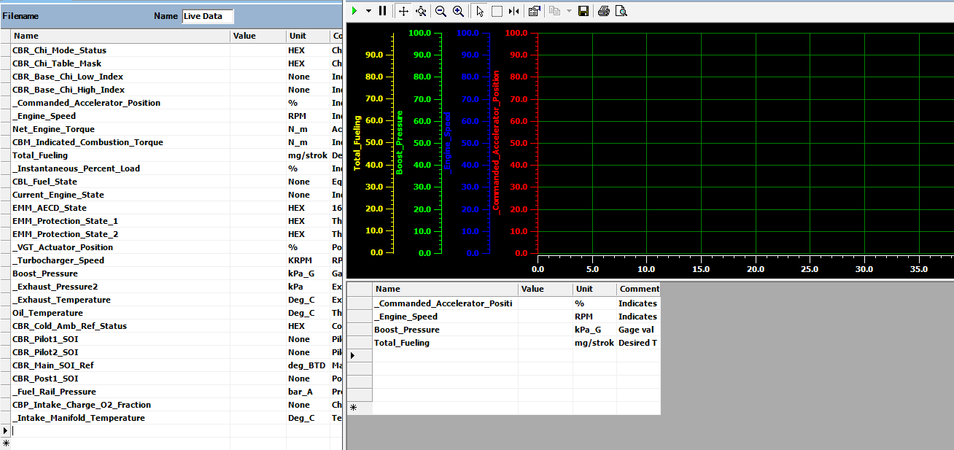The image size is (954, 450).
Task: Select CBR_Pilot1_SOI parameter
Action: pos(45,339)
